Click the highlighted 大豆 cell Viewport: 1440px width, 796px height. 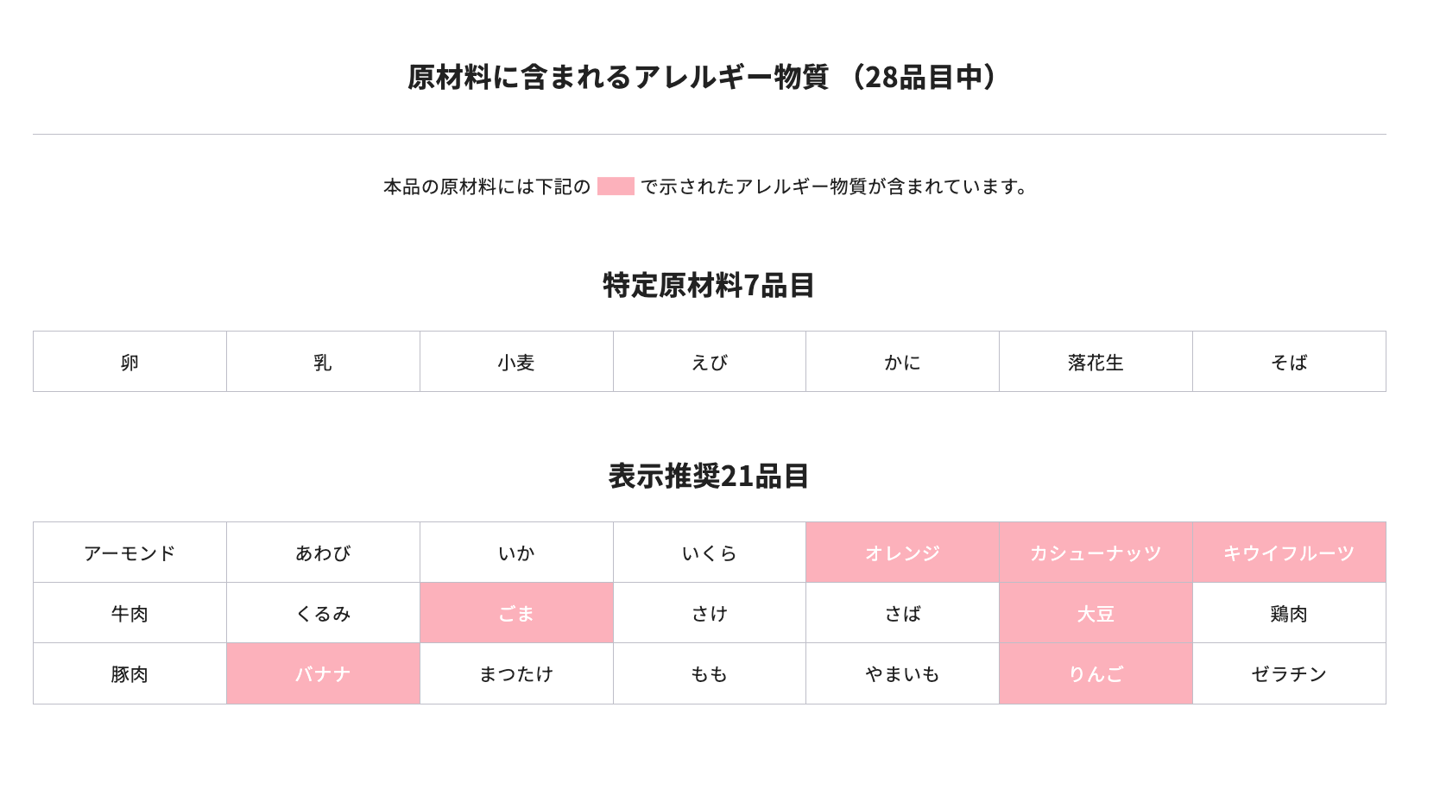pos(1096,613)
